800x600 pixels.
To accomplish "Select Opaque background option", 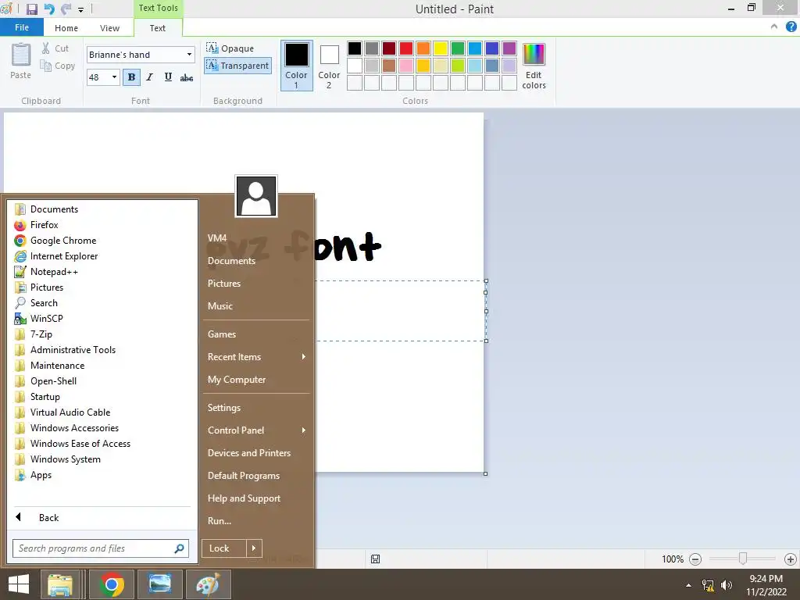I will [230, 48].
